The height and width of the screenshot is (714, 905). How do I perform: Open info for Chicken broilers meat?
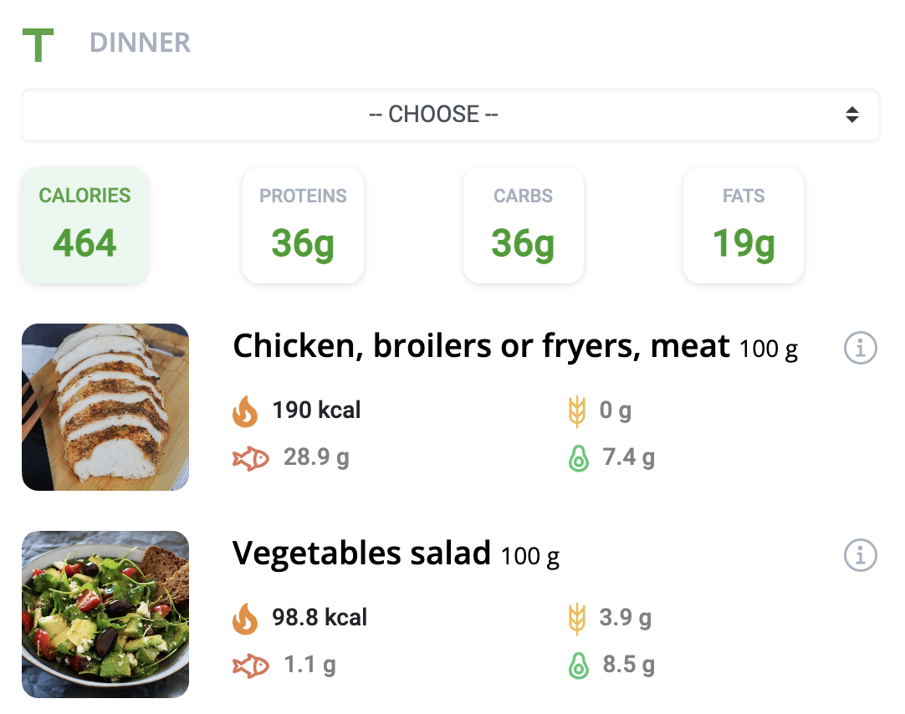click(860, 348)
